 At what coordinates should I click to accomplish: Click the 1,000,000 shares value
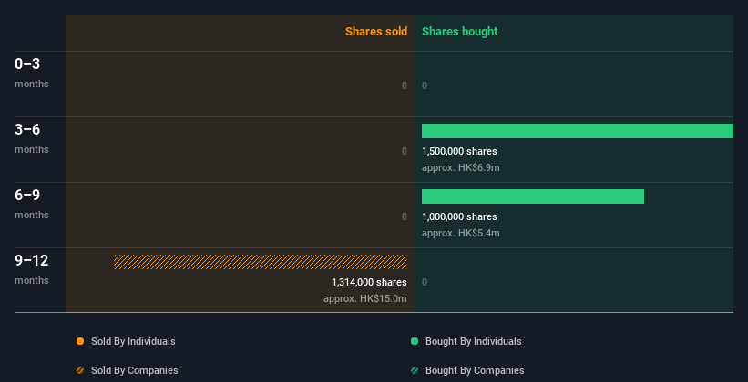click(x=459, y=216)
